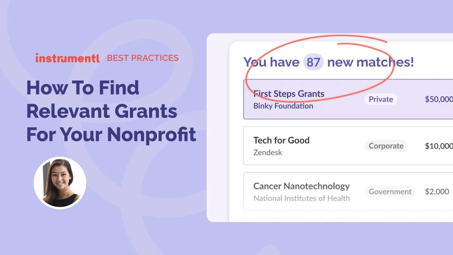The width and height of the screenshot is (453, 255).
Task: Open the First Steps Grants listing
Action: pos(289,94)
